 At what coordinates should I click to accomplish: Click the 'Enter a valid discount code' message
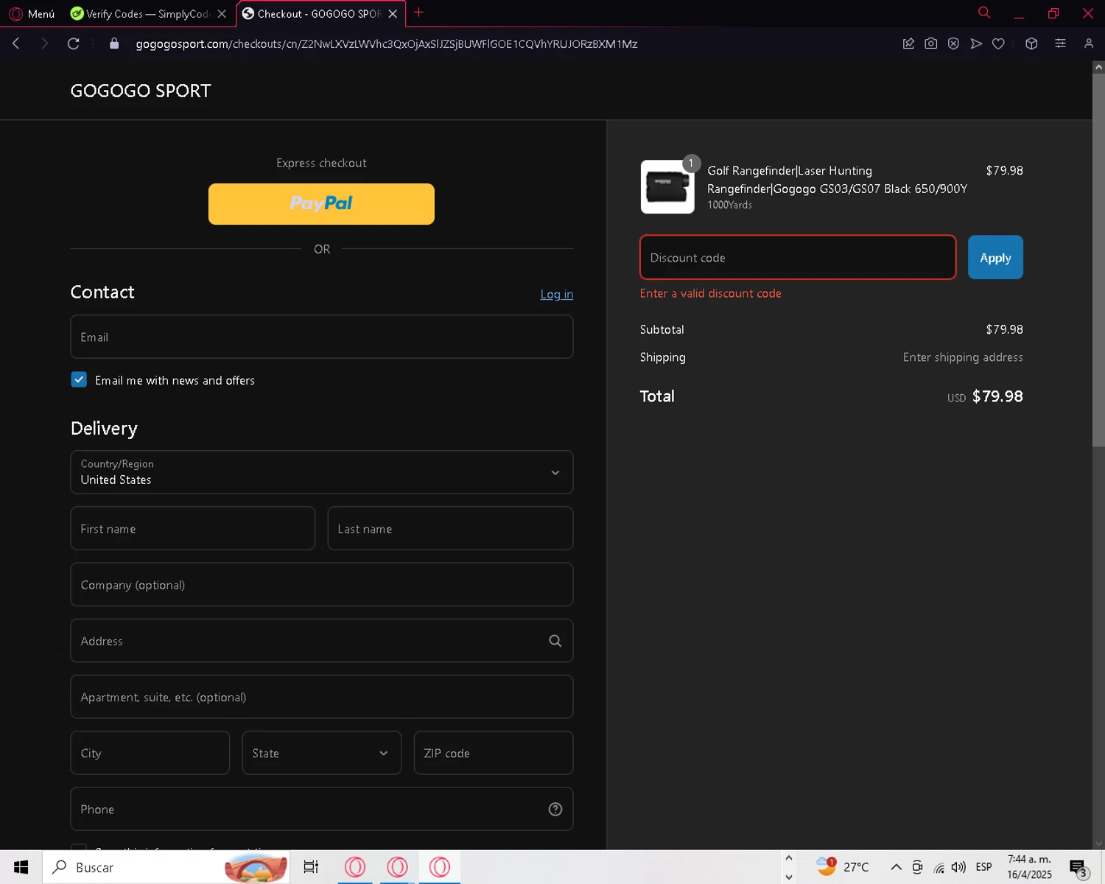click(x=710, y=293)
